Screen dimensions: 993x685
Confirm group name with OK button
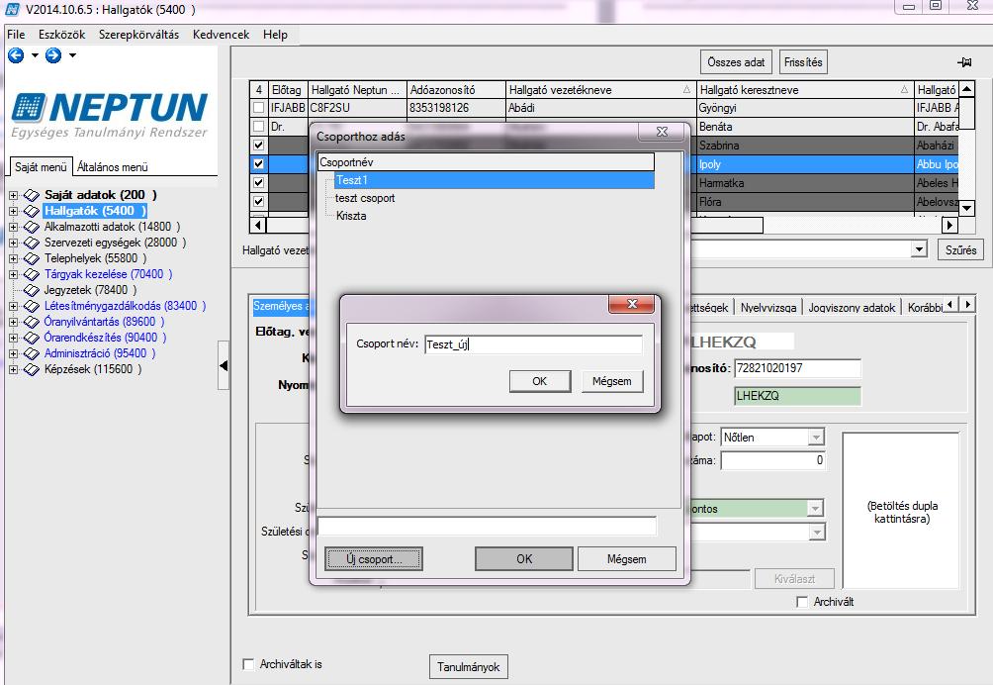tap(540, 381)
